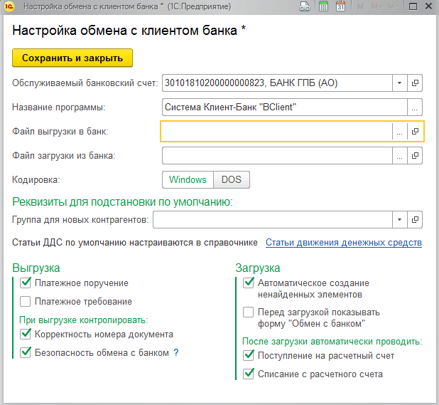
Task: Select the Windows encoding option
Action: click(x=188, y=180)
